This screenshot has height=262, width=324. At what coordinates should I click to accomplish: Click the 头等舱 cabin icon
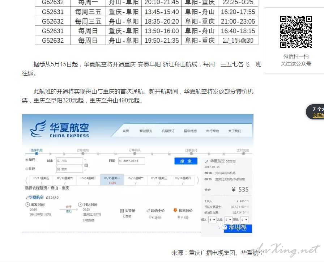click(x=122, y=211)
